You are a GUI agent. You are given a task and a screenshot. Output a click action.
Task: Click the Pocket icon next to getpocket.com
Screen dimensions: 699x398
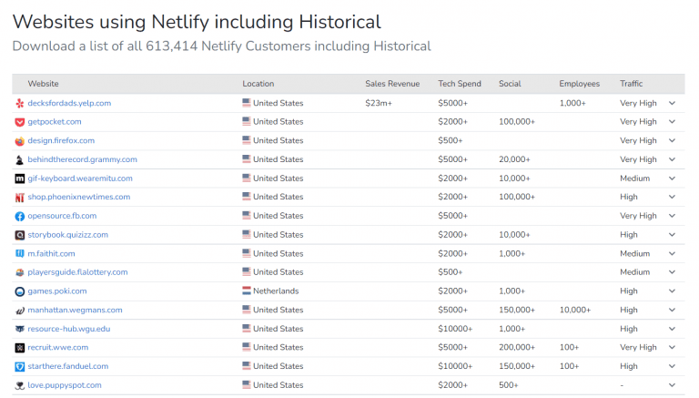point(20,122)
